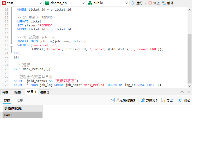This screenshot has height=154, width=201.
Task: Switch to the 消息 messages tab
Action: [5, 92]
